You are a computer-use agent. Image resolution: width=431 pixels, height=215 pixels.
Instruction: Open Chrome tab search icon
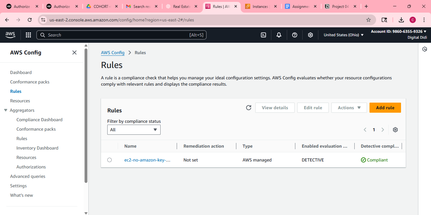click(x=384, y=20)
